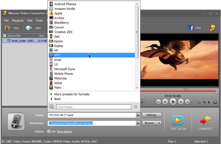Click the Dell phone icon

[x=51, y=36]
